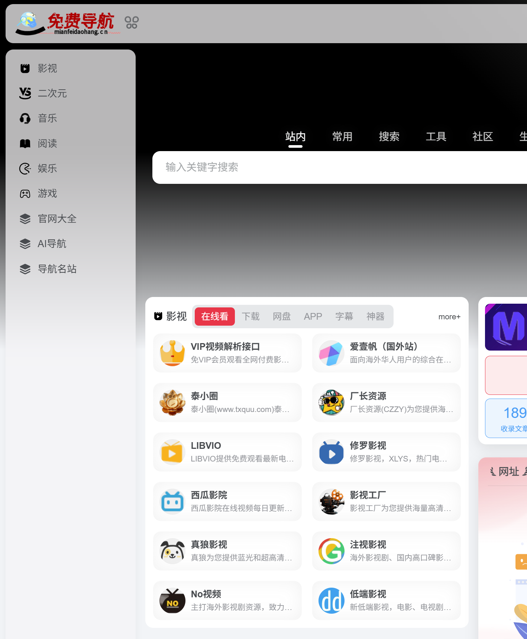
Task: Open the No视频 title link
Action: point(206,594)
